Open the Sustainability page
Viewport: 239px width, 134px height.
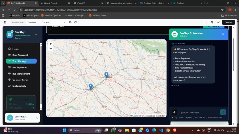(x=21, y=86)
